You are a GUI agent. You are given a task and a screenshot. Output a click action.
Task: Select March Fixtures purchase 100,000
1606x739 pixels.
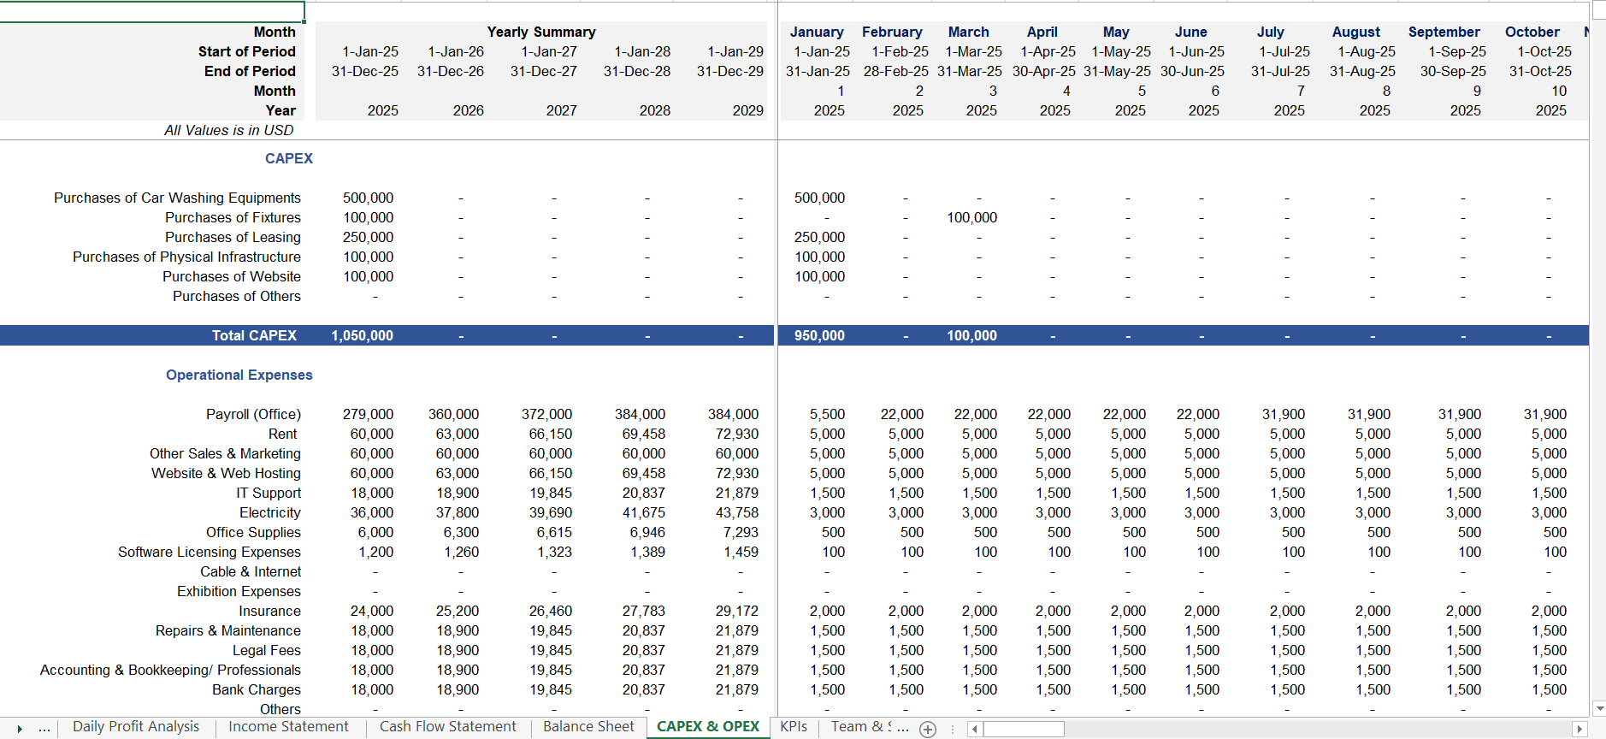tap(971, 217)
